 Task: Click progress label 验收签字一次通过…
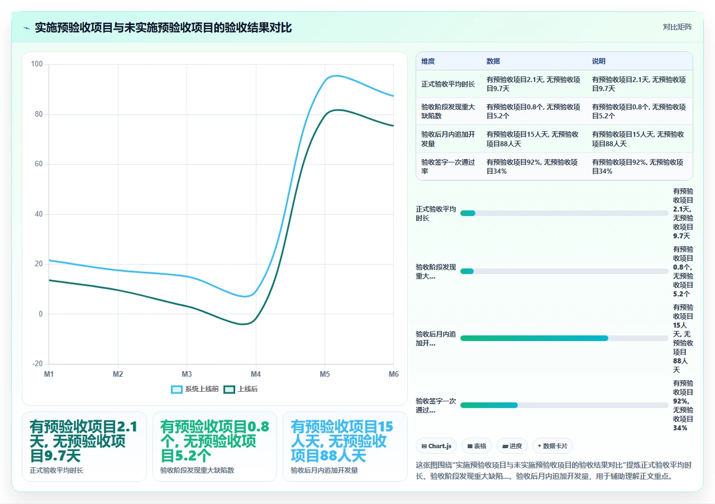(x=436, y=405)
